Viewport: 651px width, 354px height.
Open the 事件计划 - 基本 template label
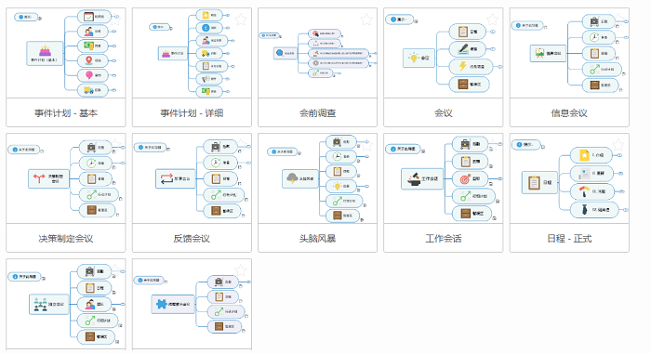[x=66, y=112]
